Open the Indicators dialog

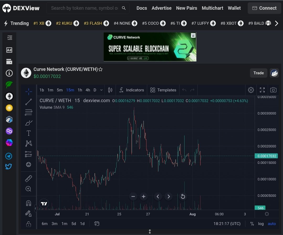[132, 90]
